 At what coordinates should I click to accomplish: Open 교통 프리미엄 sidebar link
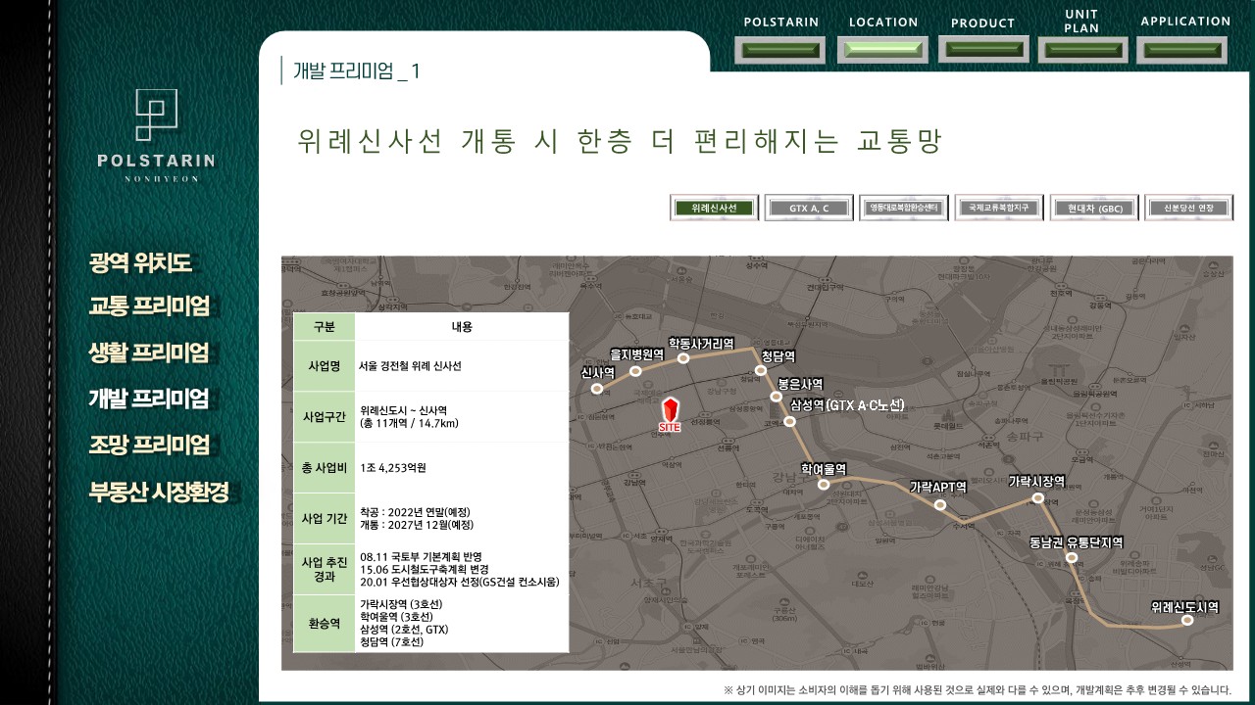150,306
